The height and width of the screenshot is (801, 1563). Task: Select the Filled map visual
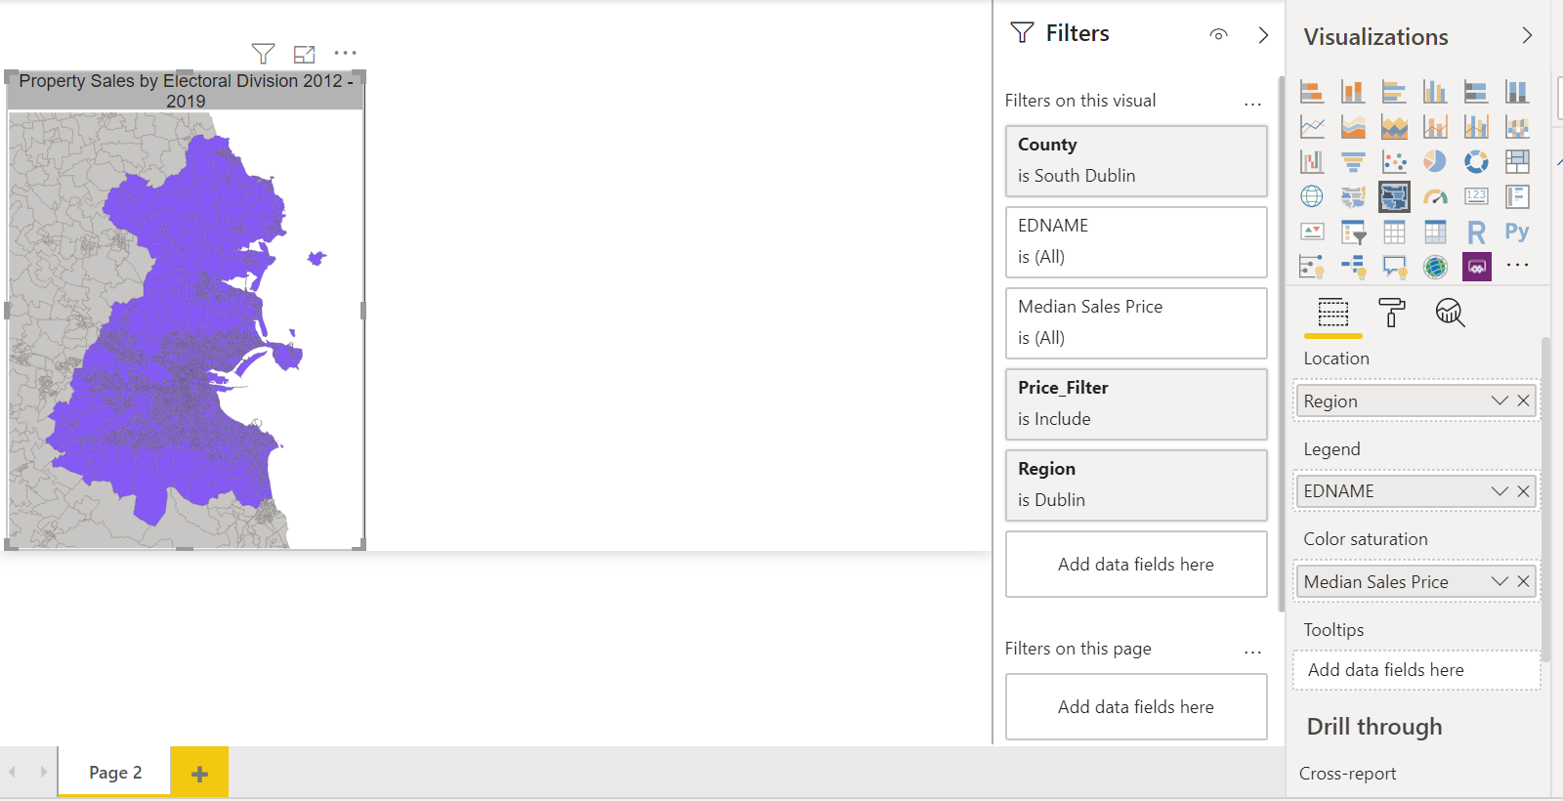pos(1353,196)
